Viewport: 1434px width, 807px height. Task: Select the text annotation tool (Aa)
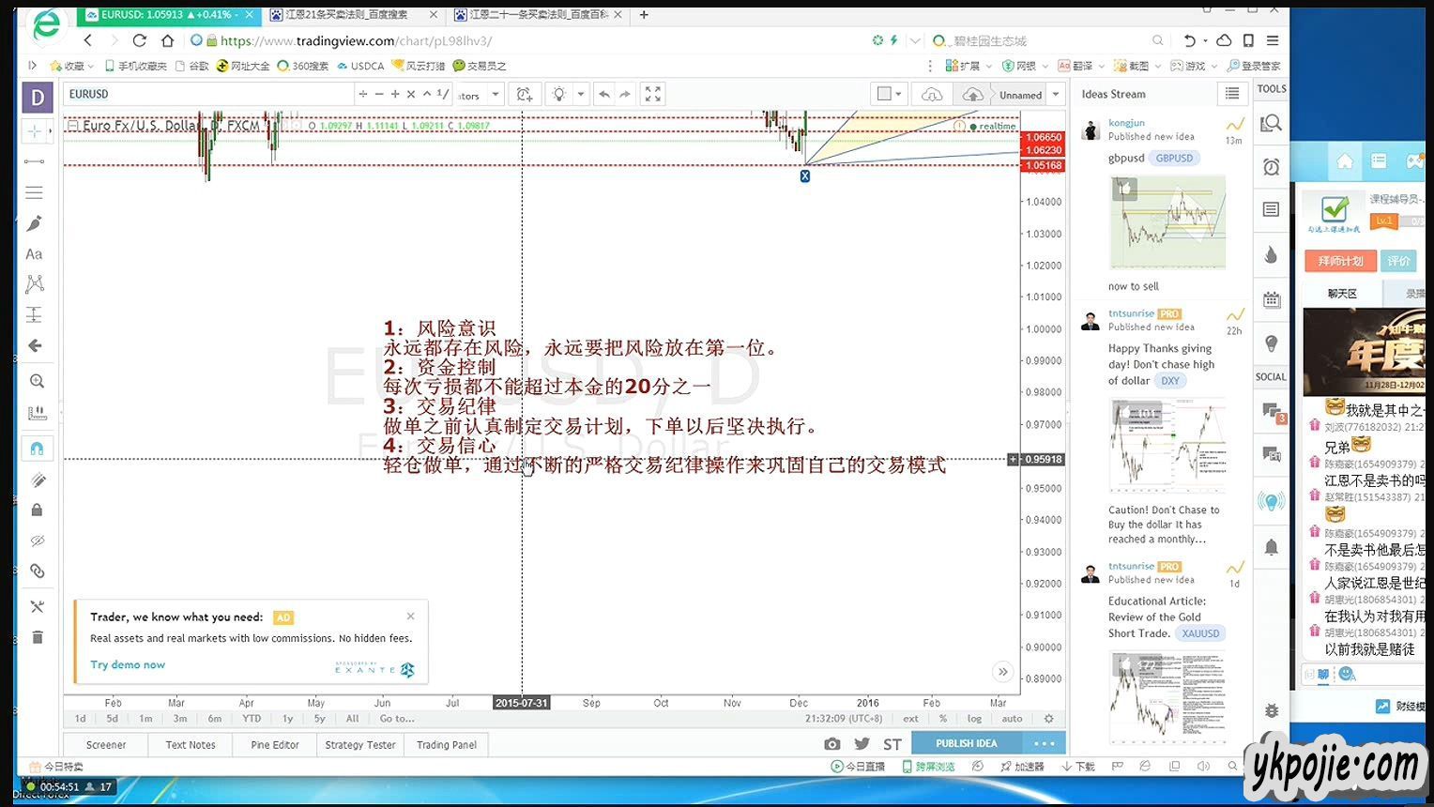[x=35, y=254]
